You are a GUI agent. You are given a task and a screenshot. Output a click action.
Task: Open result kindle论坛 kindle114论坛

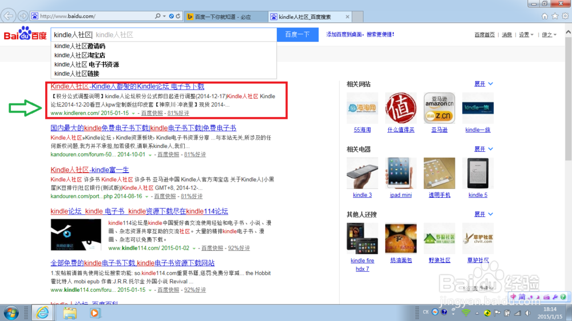tap(140, 211)
